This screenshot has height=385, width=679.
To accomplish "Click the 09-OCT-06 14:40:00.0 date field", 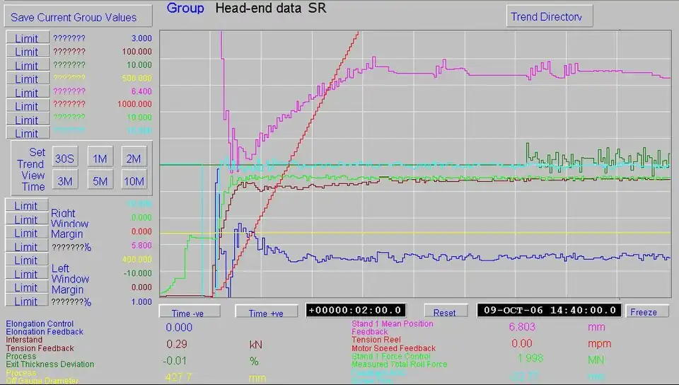I will (549, 310).
